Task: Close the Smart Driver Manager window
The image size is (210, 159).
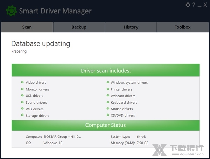Action: (x=205, y=5)
